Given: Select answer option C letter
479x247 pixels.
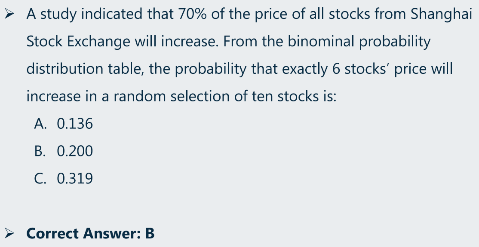Looking at the screenshot, I should [x=40, y=179].
